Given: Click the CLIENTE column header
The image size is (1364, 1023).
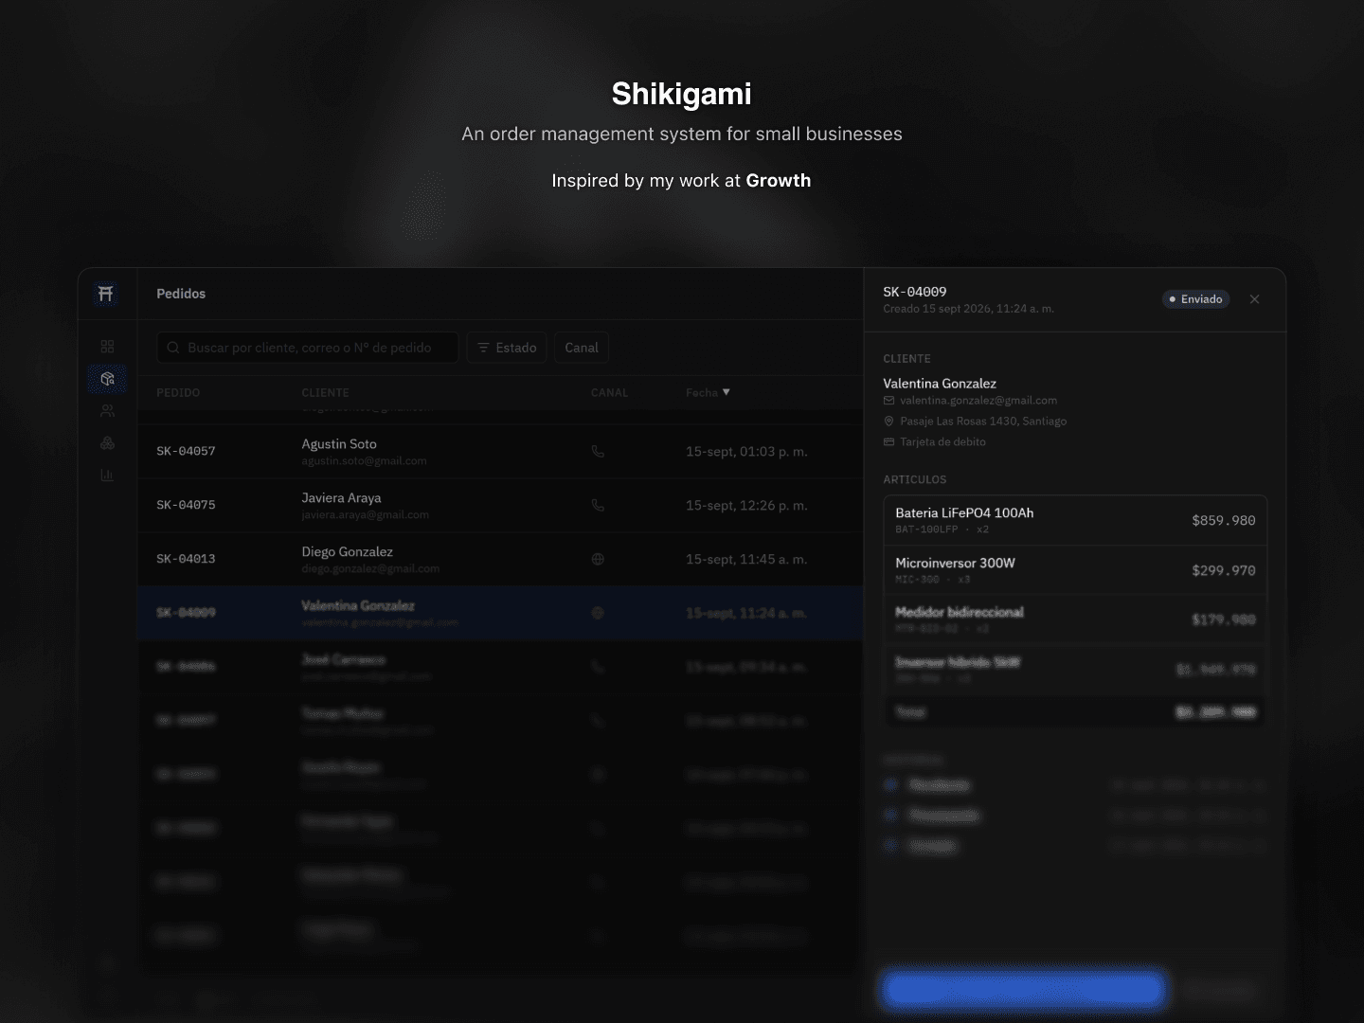Looking at the screenshot, I should 325,393.
